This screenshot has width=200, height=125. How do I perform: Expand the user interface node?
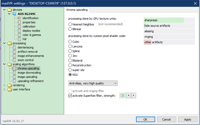tap(4, 90)
